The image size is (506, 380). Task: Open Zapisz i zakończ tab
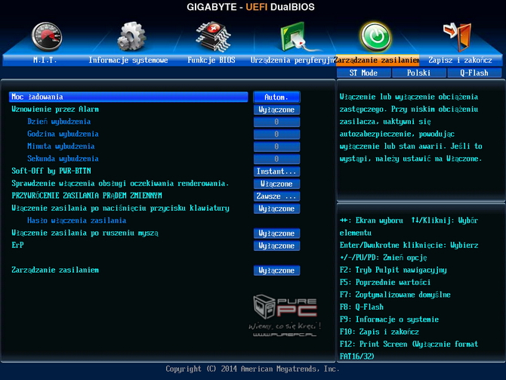pyautogui.click(x=461, y=60)
